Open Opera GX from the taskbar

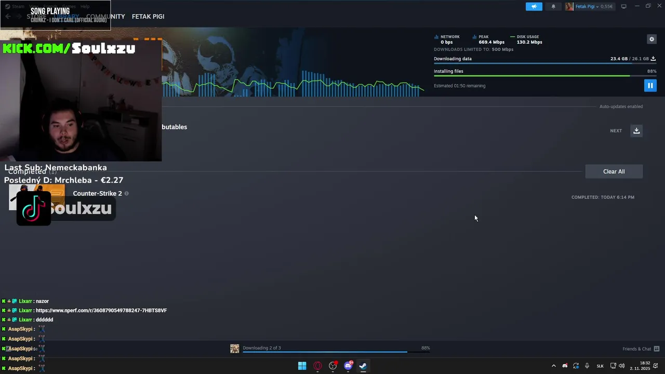click(317, 366)
